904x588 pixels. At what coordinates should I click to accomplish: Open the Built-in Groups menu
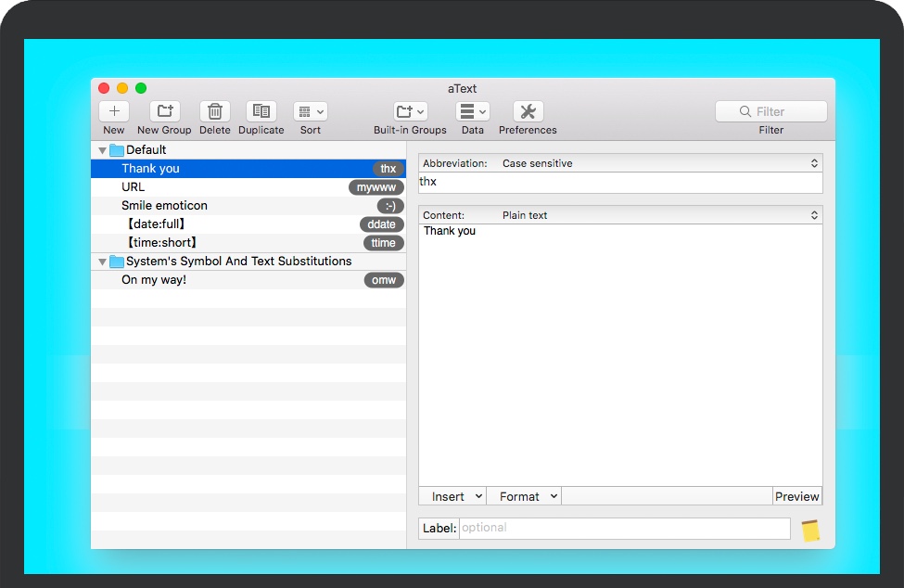pyautogui.click(x=410, y=111)
